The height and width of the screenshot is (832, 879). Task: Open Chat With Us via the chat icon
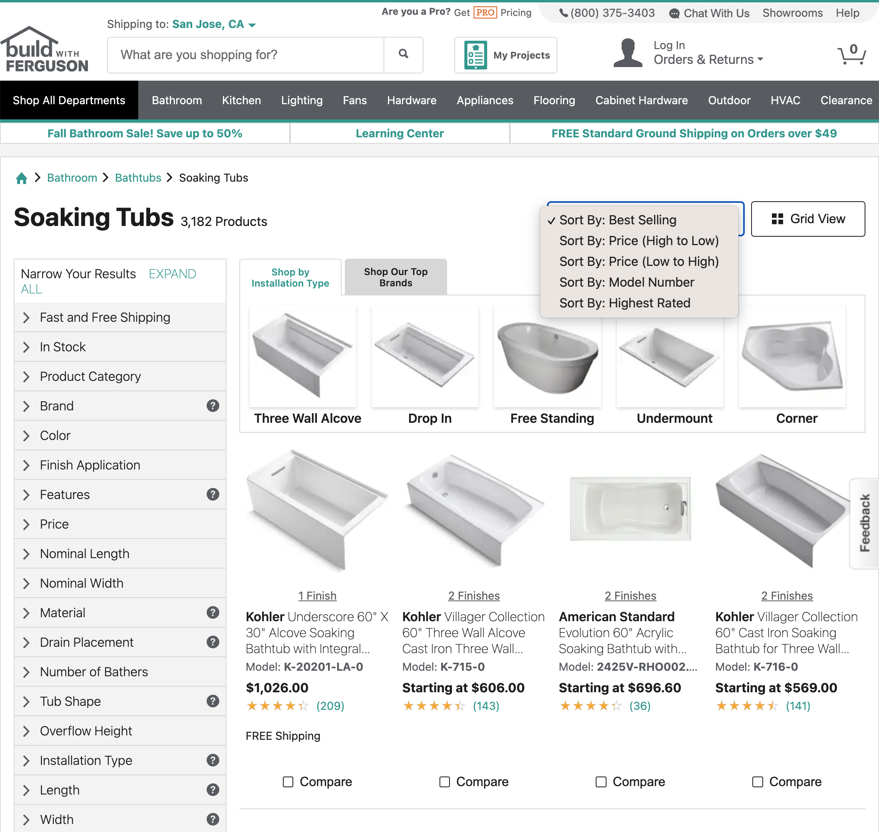674,13
